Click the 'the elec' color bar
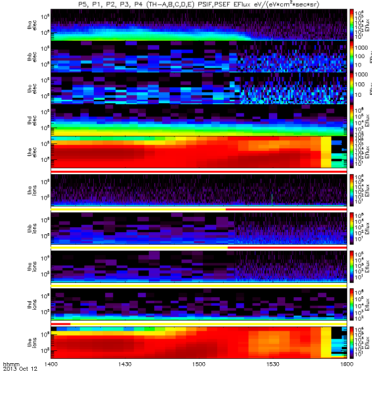Screen dimensions: 372x397 click(352, 152)
